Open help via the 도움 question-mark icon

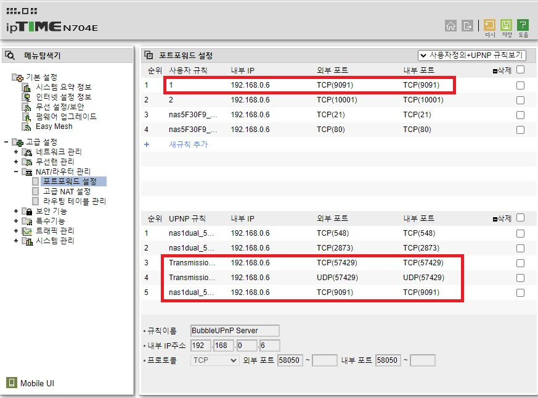[523, 26]
